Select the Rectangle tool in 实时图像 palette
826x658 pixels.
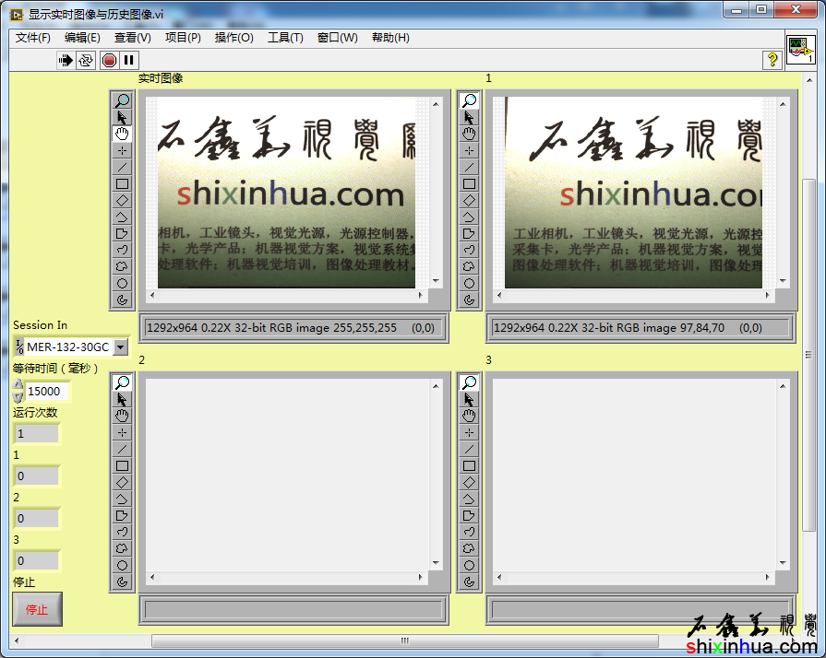click(122, 183)
